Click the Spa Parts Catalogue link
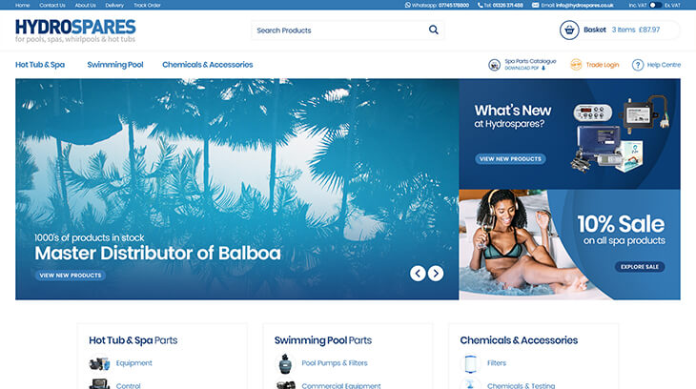696x389 pixels. coord(530,61)
